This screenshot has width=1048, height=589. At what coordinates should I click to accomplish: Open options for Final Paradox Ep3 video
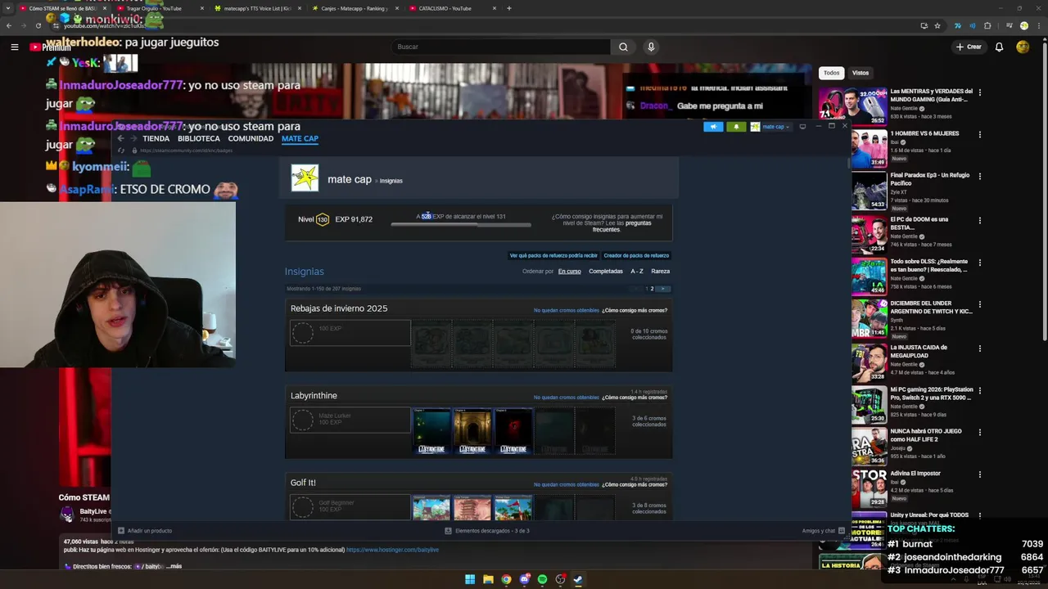coord(979,176)
